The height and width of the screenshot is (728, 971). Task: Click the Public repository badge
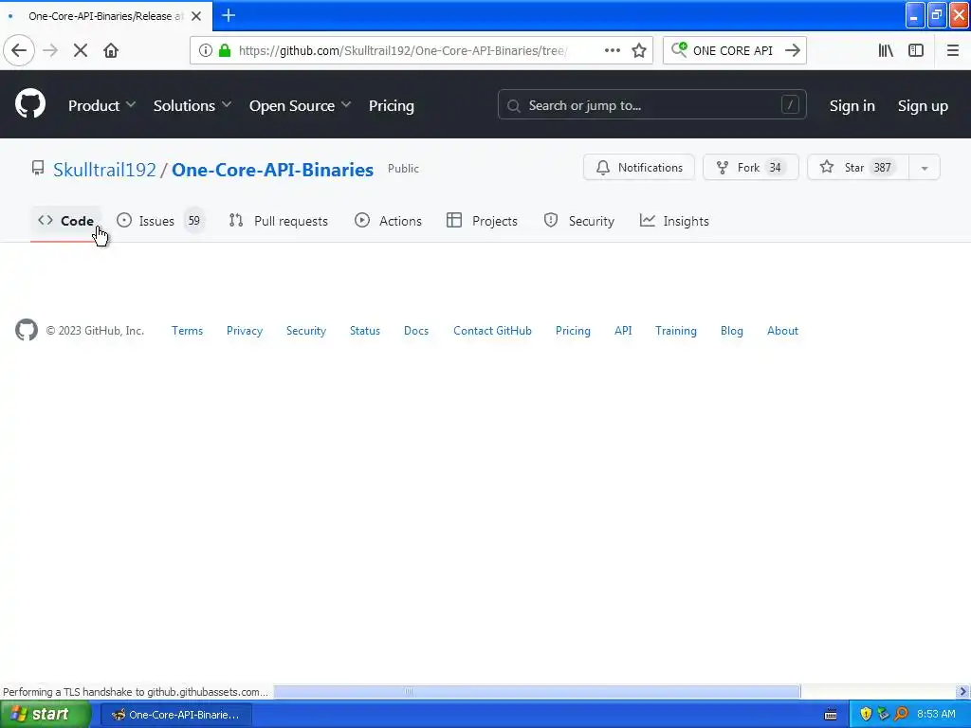tap(403, 169)
